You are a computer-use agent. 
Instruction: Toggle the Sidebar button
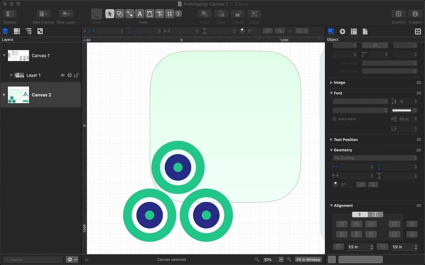[x=10, y=14]
